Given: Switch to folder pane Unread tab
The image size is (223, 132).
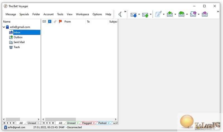Looking at the screenshot, I should [32, 123].
